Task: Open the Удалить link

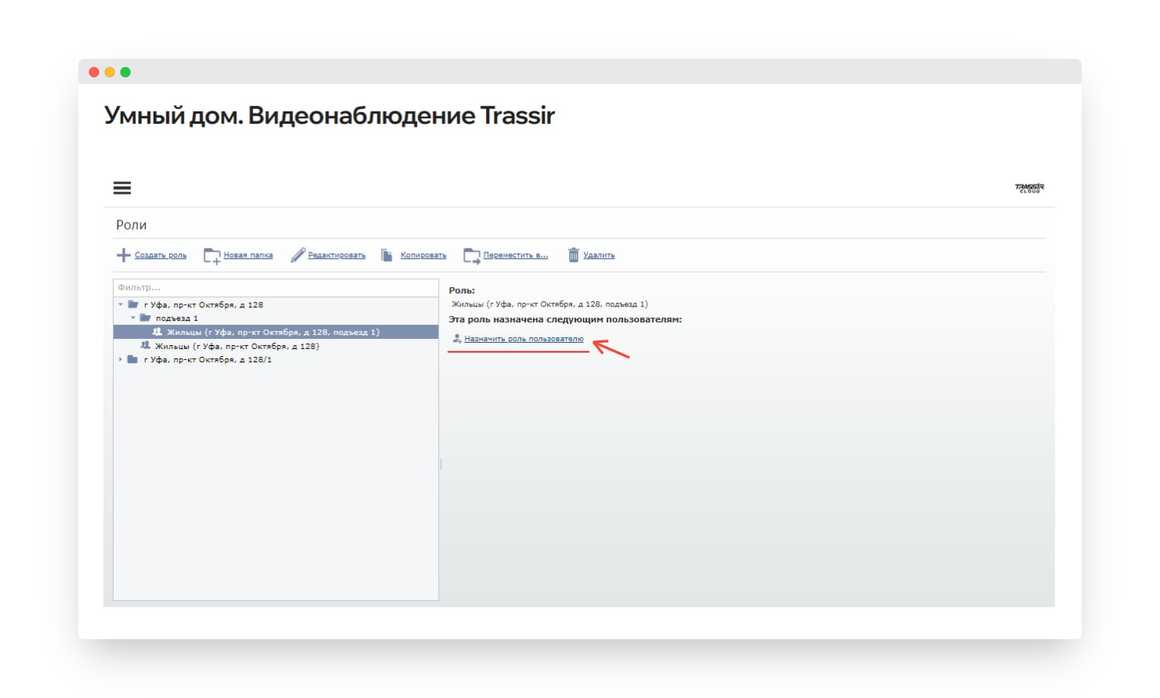Action: tap(599, 255)
